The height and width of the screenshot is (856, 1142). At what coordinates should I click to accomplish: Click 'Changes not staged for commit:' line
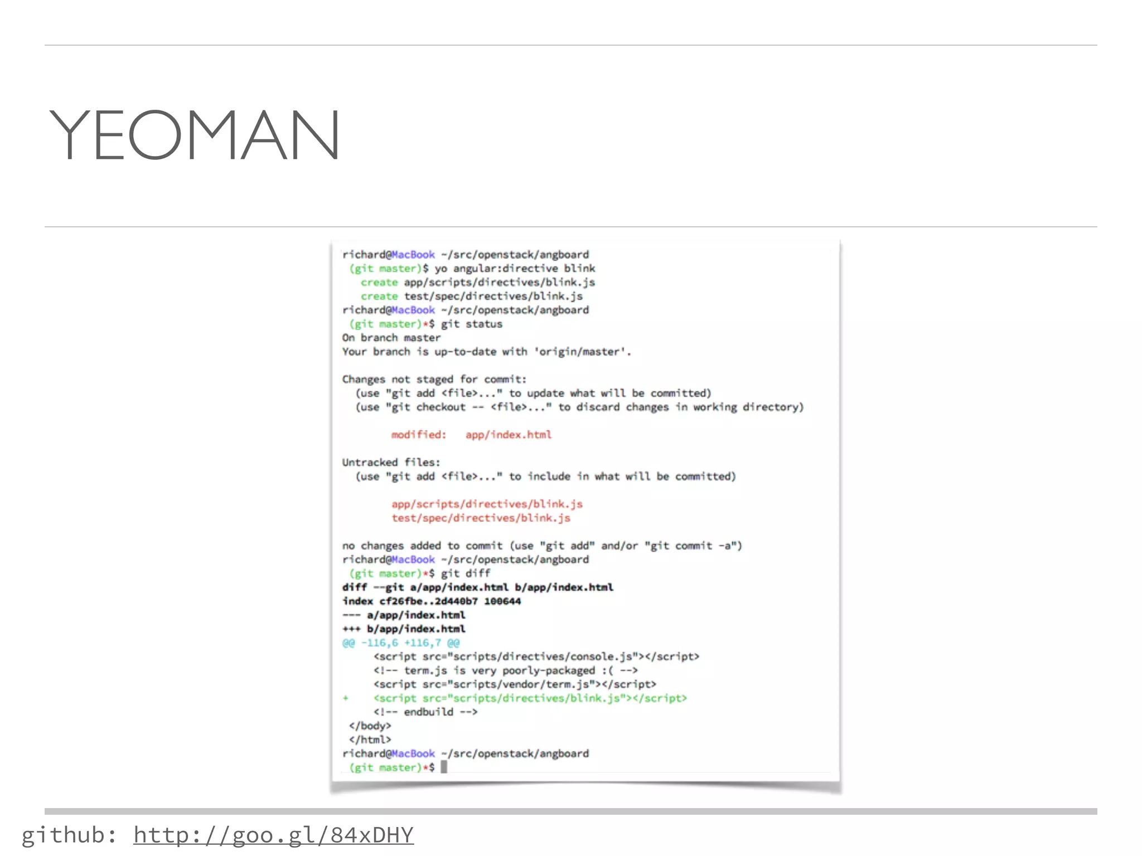[x=434, y=380]
